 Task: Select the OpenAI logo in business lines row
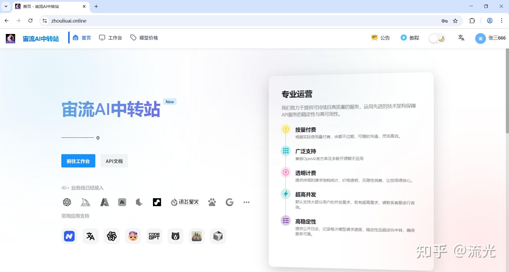click(67, 202)
